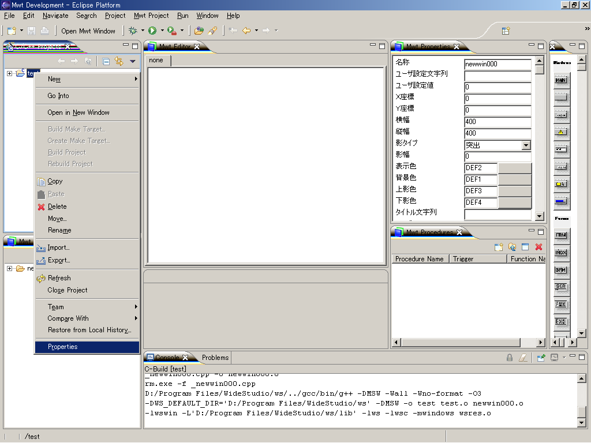Click the MAIN window palette icon
The height and width of the screenshot is (443, 591).
[561, 80]
